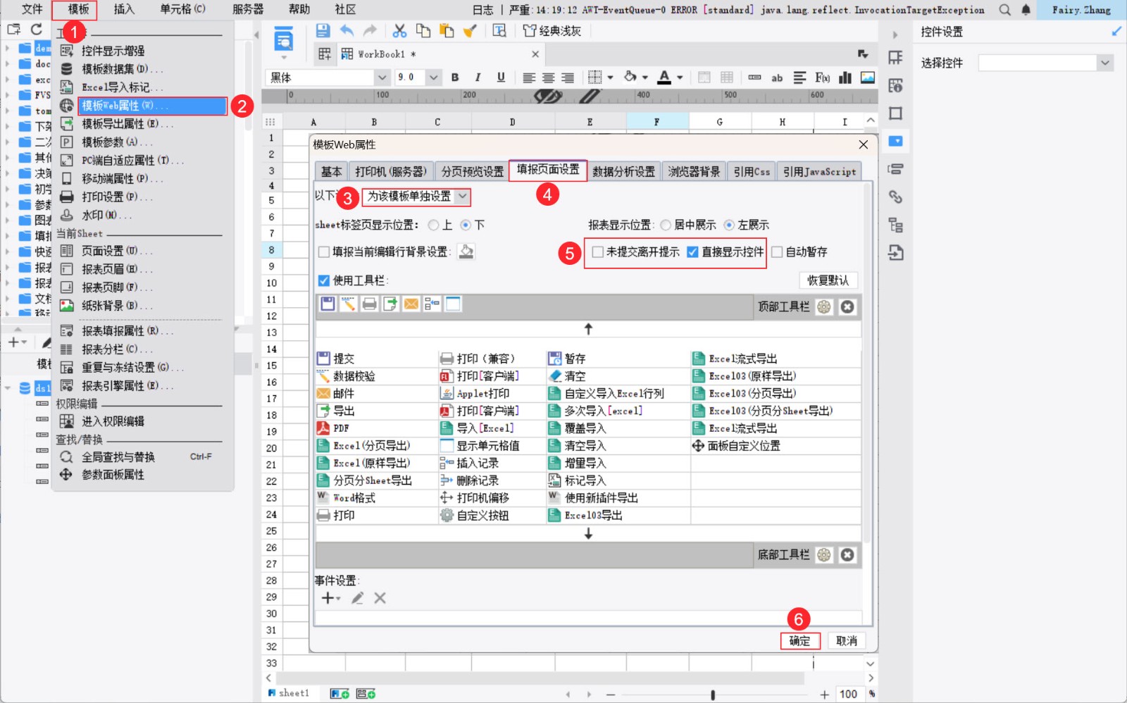Click 确定 button in dialog

[800, 641]
